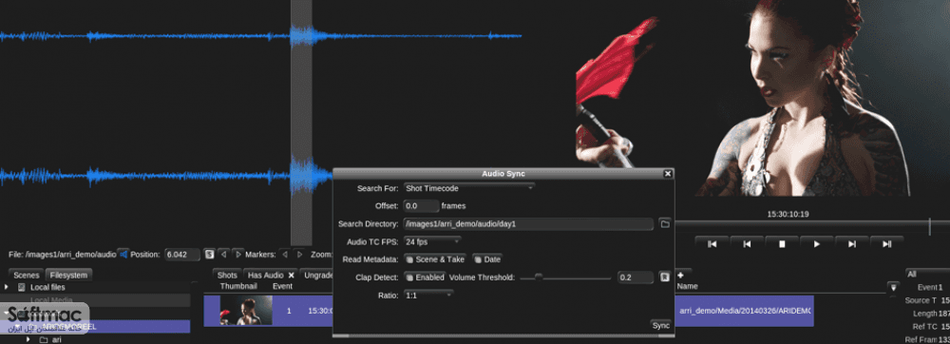
Task: Select the ARIDEMOREEL tree item
Action: pos(95,327)
